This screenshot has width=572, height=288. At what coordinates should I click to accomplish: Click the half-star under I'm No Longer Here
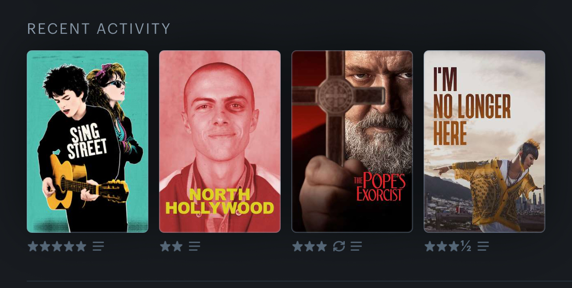(x=466, y=246)
